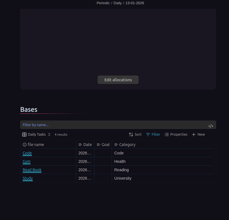Open the Study note link
Image resolution: width=229 pixels, height=220 pixels.
[x=27, y=178]
